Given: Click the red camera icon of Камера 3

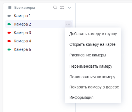Looking at the screenshot, I should coord(9,33).
